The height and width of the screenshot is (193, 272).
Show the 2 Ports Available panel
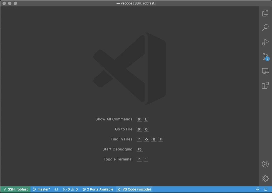point(98,189)
